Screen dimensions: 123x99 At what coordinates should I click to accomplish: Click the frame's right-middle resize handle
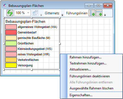click(60, 44)
